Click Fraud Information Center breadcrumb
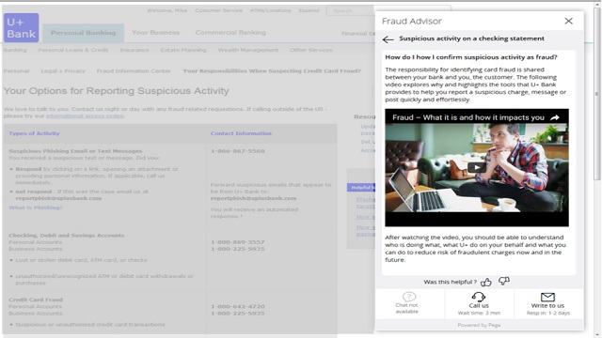602x338 pixels. [x=134, y=71]
